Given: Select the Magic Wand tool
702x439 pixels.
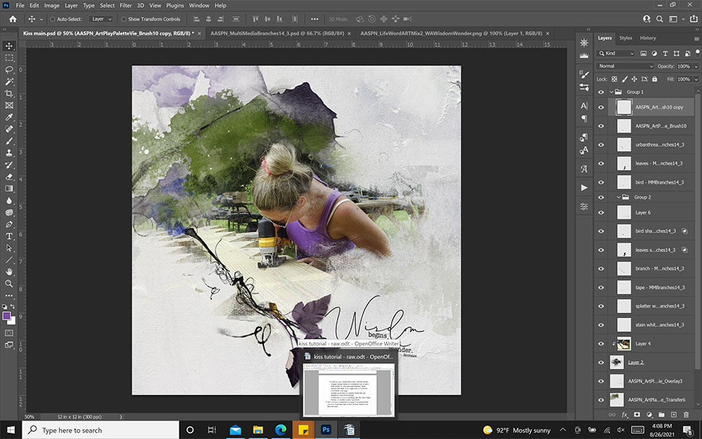Looking at the screenshot, I should [9, 81].
